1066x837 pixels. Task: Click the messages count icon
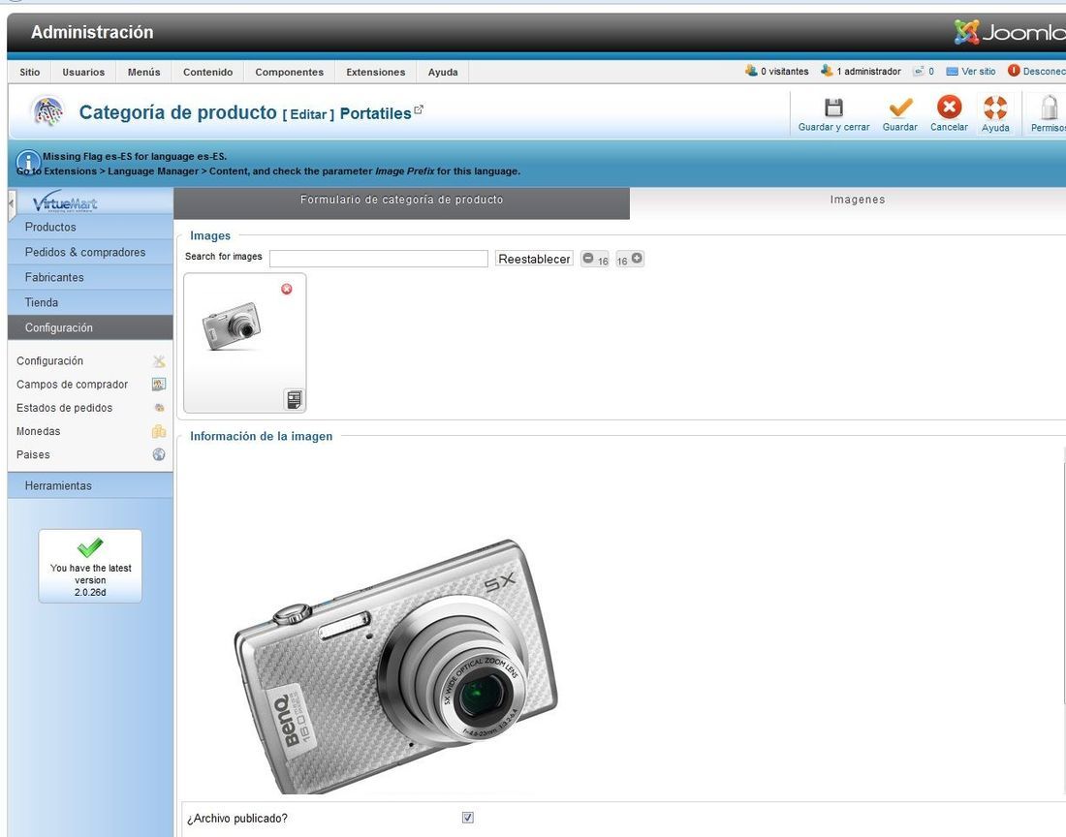(919, 71)
